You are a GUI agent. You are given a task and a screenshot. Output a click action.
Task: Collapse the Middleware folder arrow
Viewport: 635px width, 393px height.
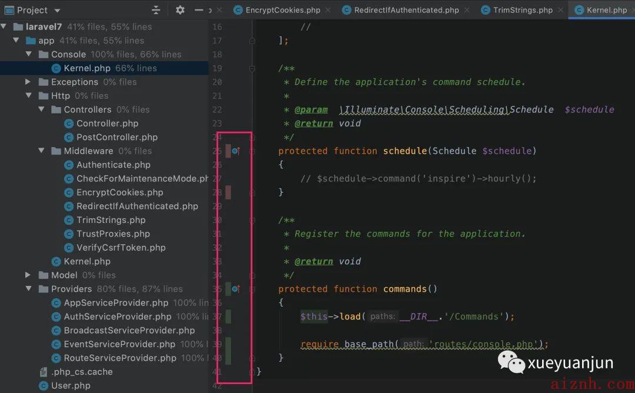(41, 151)
